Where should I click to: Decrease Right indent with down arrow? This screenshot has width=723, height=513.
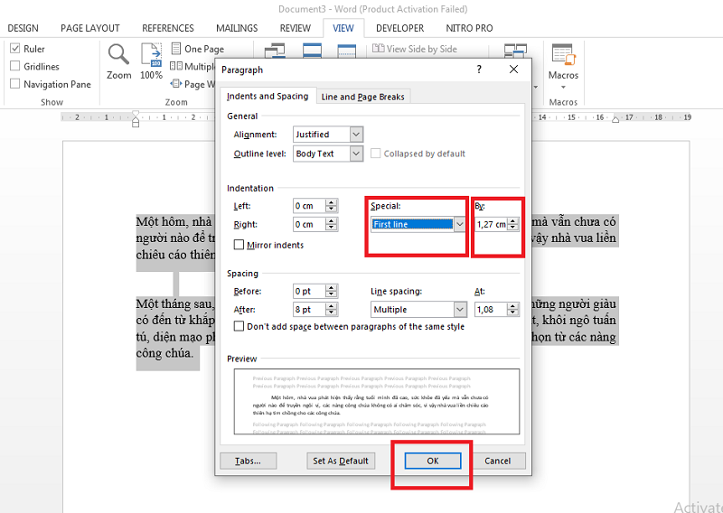click(331, 228)
